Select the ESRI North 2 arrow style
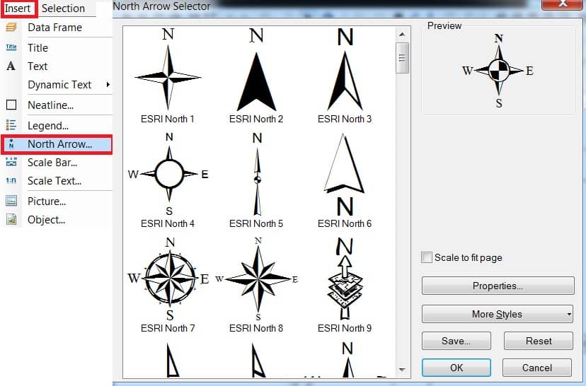Screen dimensions: 586x386 [256, 76]
